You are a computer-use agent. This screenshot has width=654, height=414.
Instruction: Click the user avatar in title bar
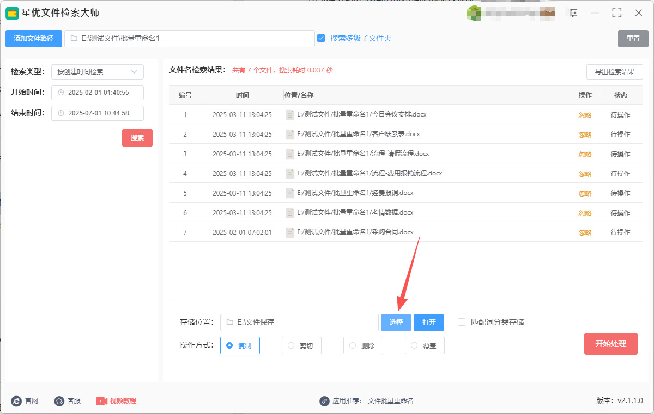pyautogui.click(x=473, y=13)
